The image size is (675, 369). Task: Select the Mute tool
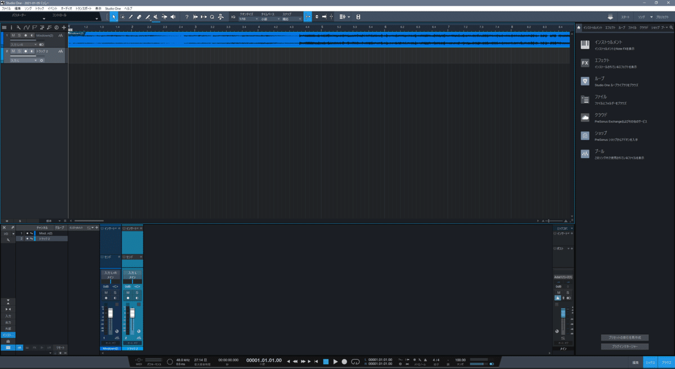click(x=156, y=17)
